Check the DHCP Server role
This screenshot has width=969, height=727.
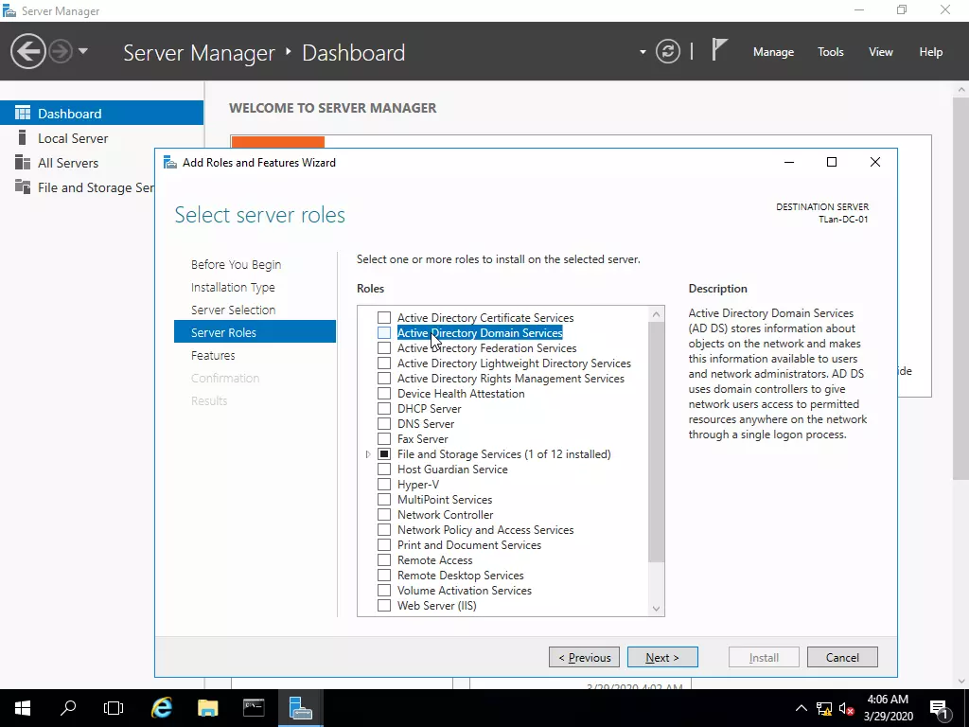pos(384,409)
